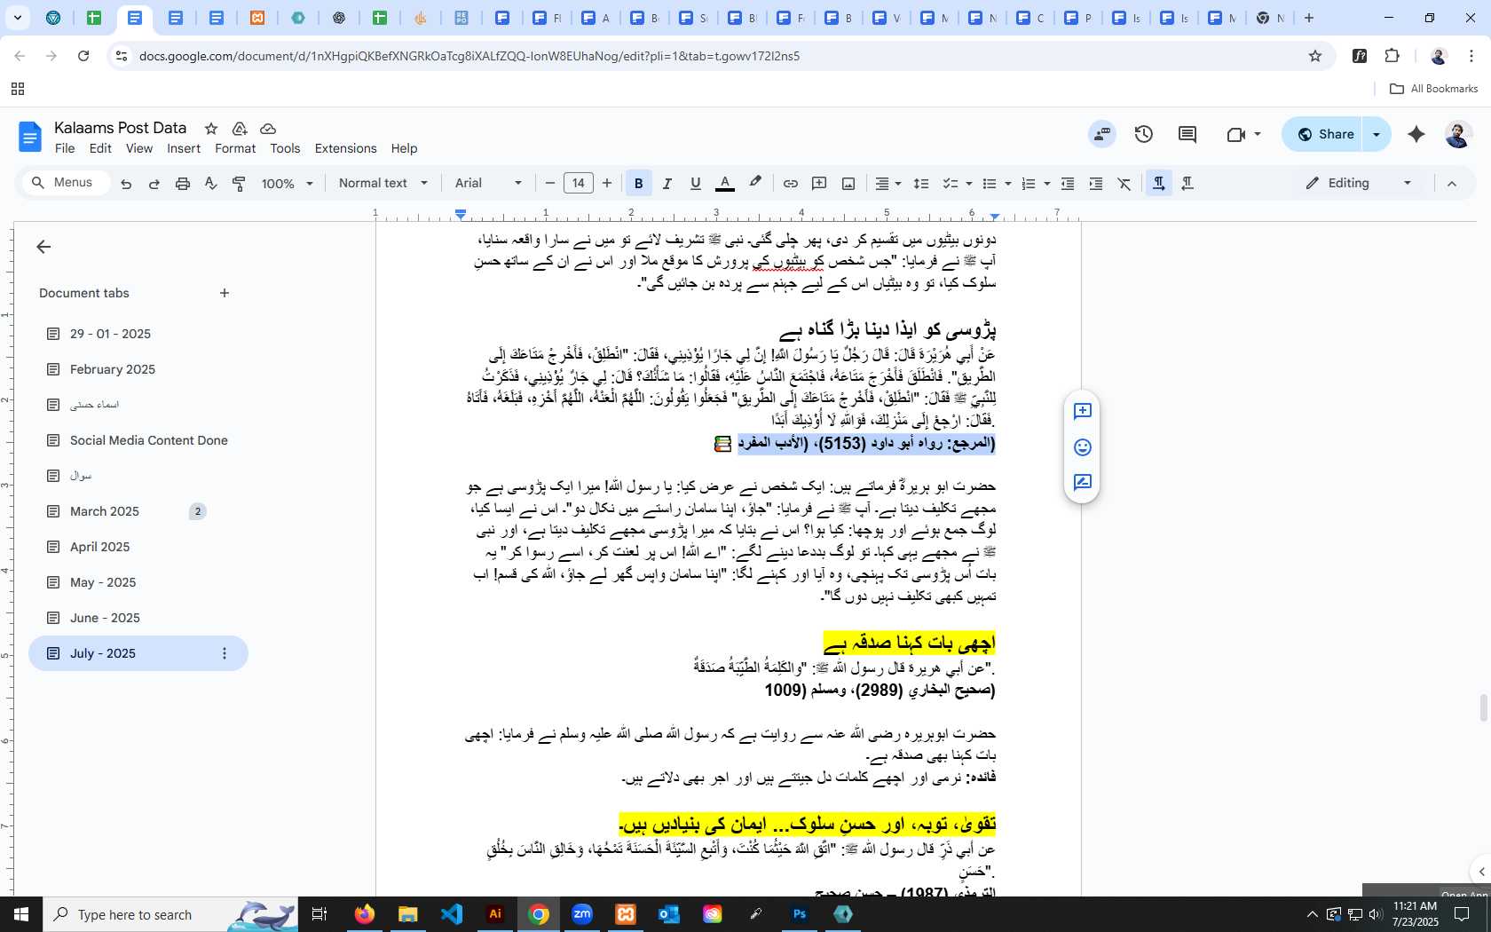Open the View menu
Viewport: 1491px width, 932px height.
pyautogui.click(x=139, y=148)
